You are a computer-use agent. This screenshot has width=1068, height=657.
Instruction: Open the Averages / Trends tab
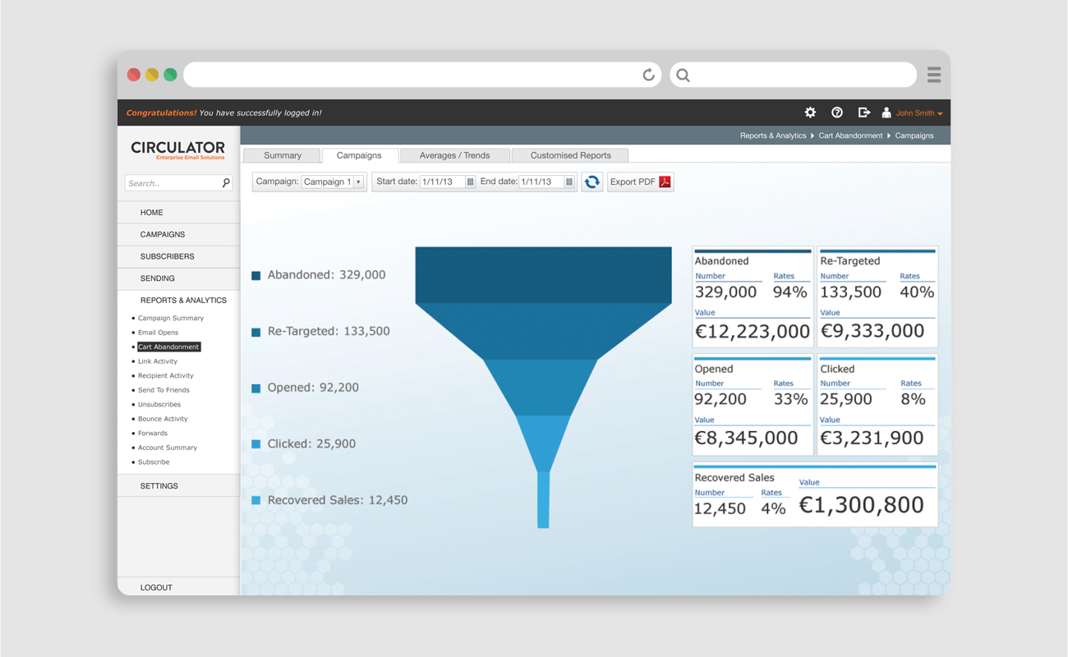454,155
